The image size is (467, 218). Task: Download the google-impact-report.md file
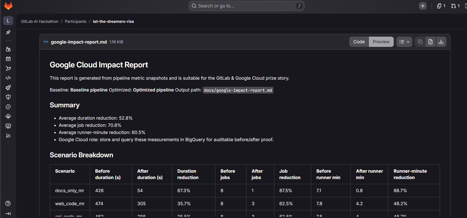(x=441, y=42)
